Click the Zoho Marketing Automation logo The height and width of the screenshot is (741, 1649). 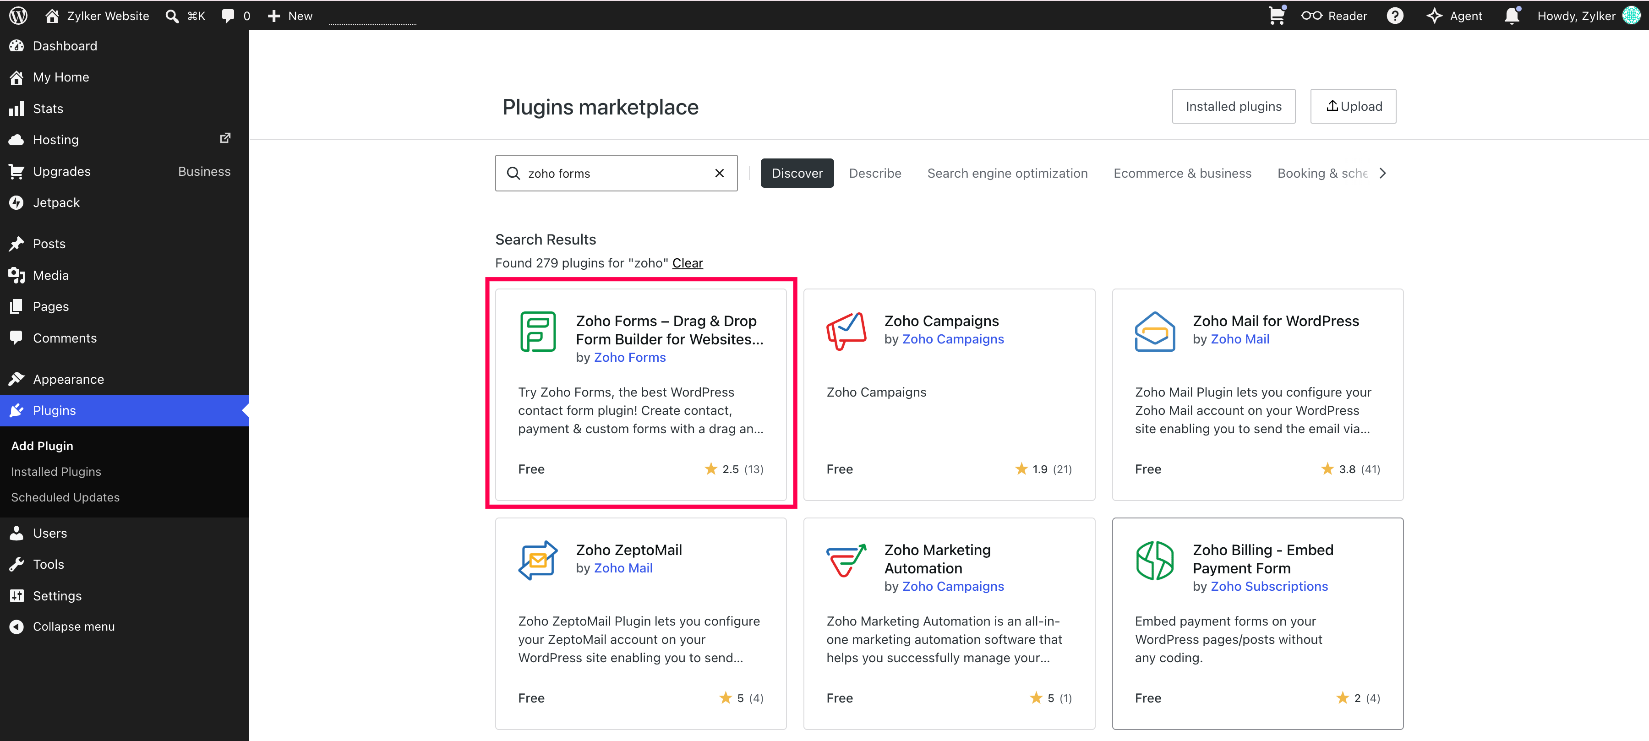(846, 560)
